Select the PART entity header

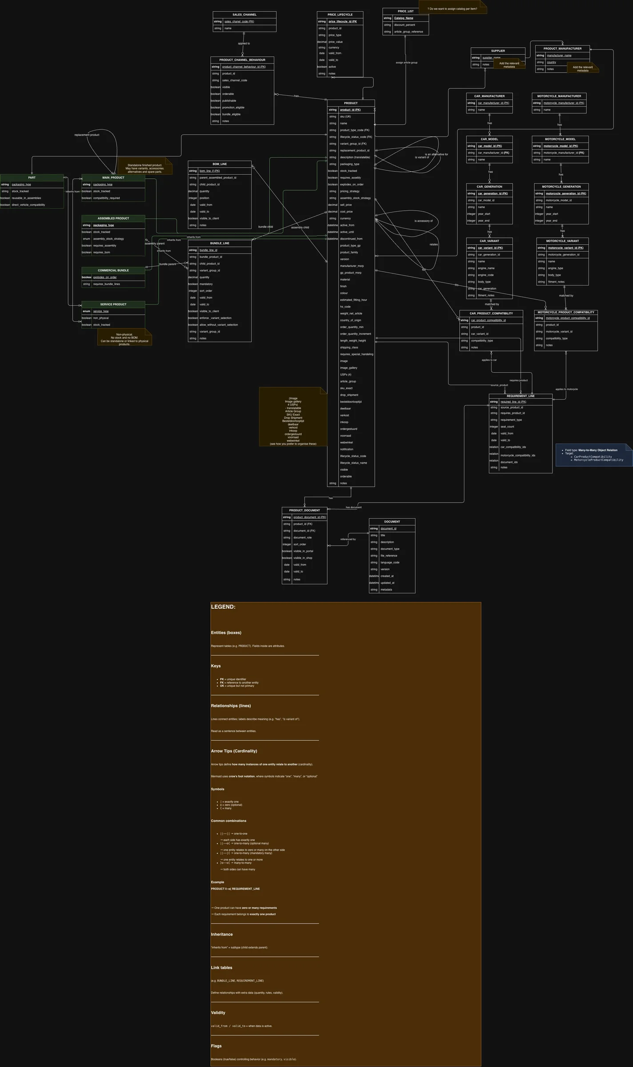(32, 178)
